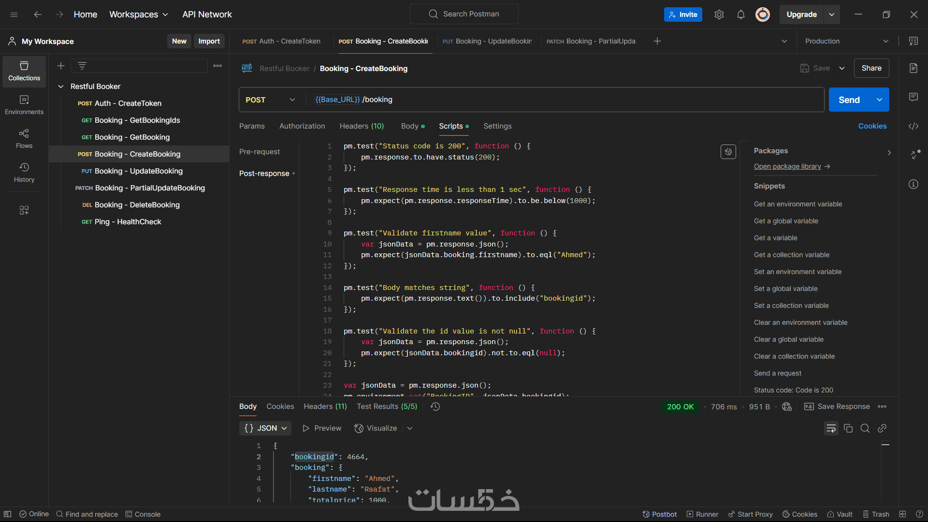The height and width of the screenshot is (522, 928).
Task: Click the notifications bell icon
Action: point(740,14)
